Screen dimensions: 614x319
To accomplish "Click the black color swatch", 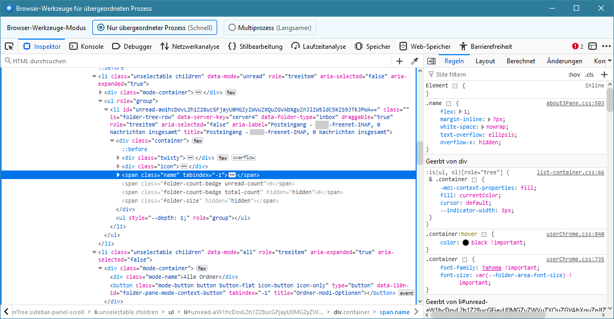I will tap(465, 243).
